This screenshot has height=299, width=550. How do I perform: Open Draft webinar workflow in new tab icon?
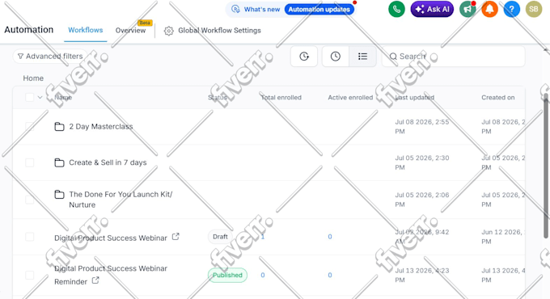(x=176, y=237)
